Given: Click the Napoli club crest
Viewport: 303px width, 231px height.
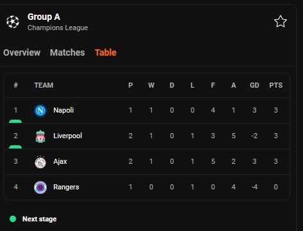Looking at the screenshot, I should coord(40,111).
